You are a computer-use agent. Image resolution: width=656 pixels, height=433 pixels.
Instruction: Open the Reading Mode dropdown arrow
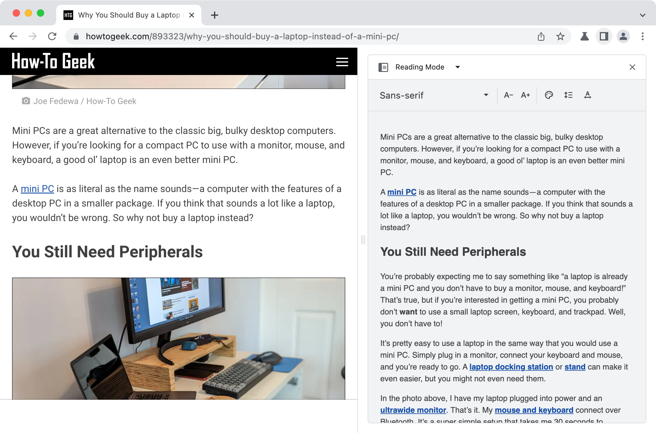(458, 67)
